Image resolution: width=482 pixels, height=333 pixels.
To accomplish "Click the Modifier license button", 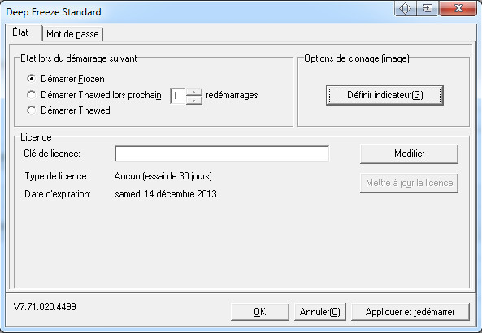I will [409, 154].
